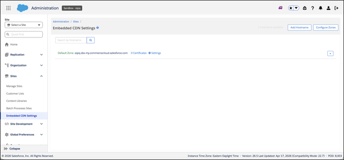Open the user profile icon
Image resolution: width=344 pixels, height=160 pixels.
[328, 8]
